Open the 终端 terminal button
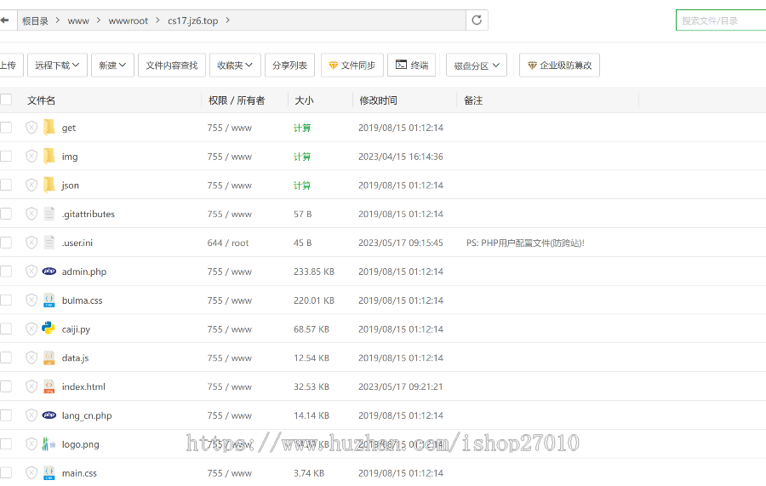This screenshot has height=486, width=766. (x=411, y=65)
